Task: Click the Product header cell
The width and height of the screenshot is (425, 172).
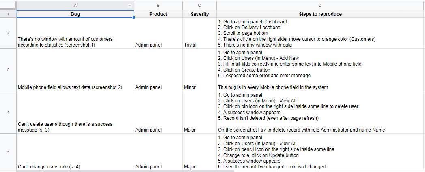Action: pos(158,14)
